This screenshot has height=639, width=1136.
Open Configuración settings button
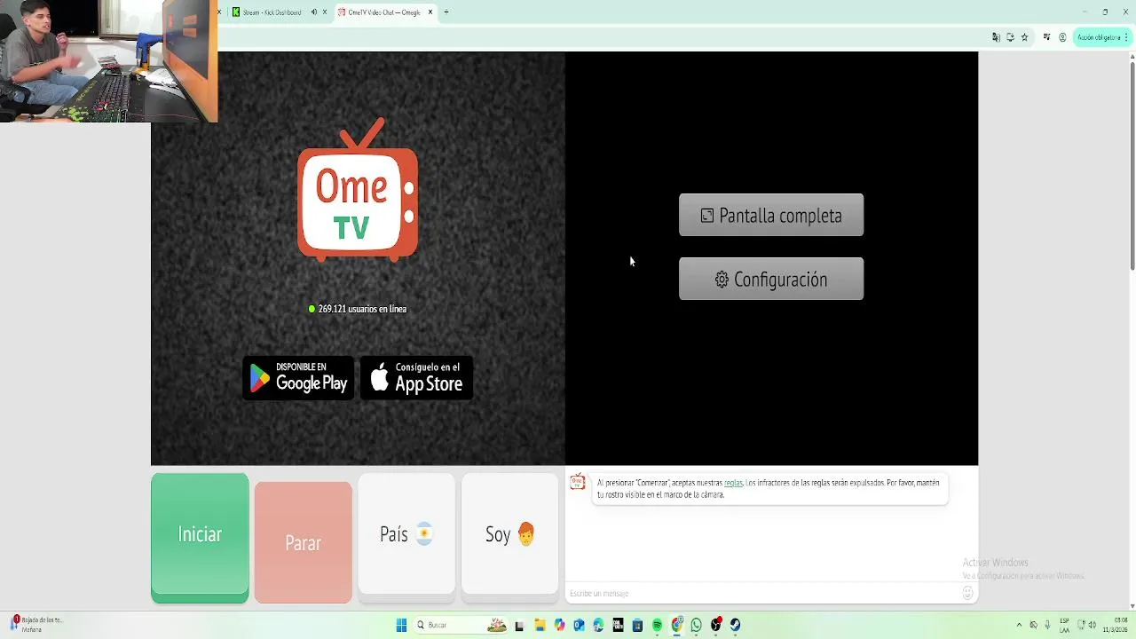coord(771,279)
